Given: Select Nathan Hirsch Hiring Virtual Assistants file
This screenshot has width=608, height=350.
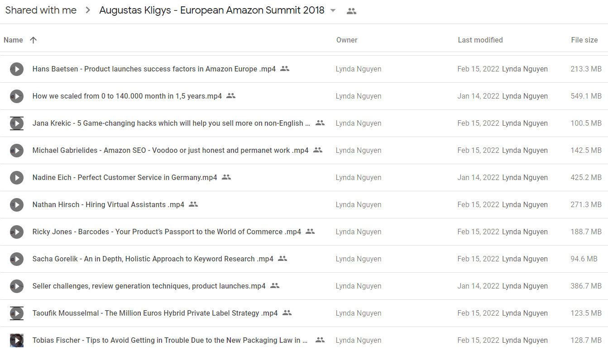Looking at the screenshot, I should [108, 205].
